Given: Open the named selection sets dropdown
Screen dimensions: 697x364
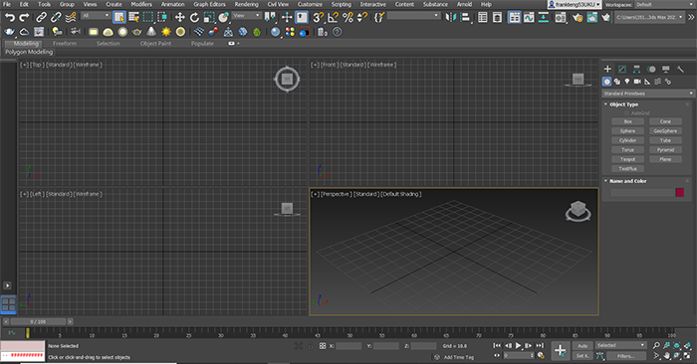Looking at the screenshot, I should click(413, 15).
